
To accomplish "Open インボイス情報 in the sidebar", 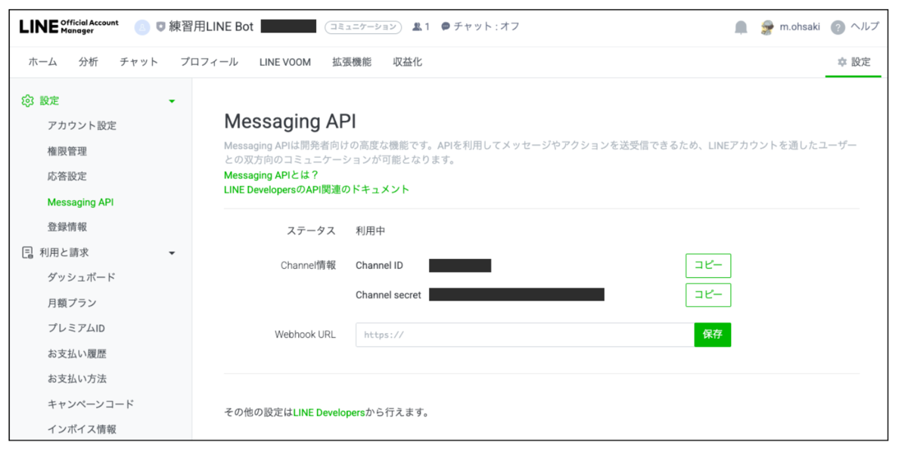I will 82,429.
